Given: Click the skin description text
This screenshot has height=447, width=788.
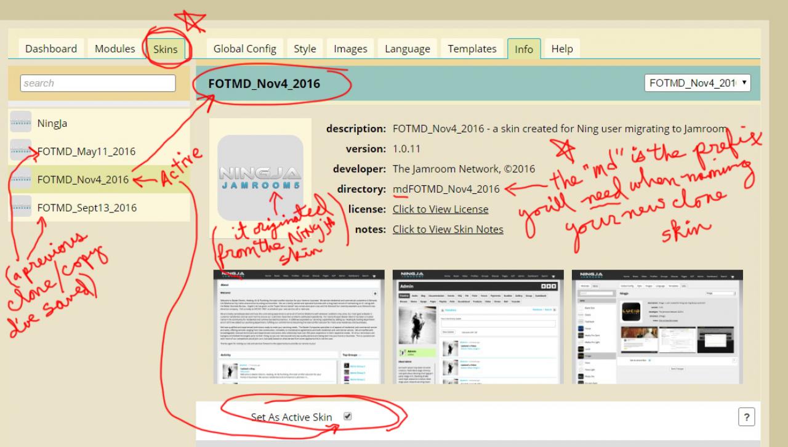Looking at the screenshot, I should coord(560,129).
